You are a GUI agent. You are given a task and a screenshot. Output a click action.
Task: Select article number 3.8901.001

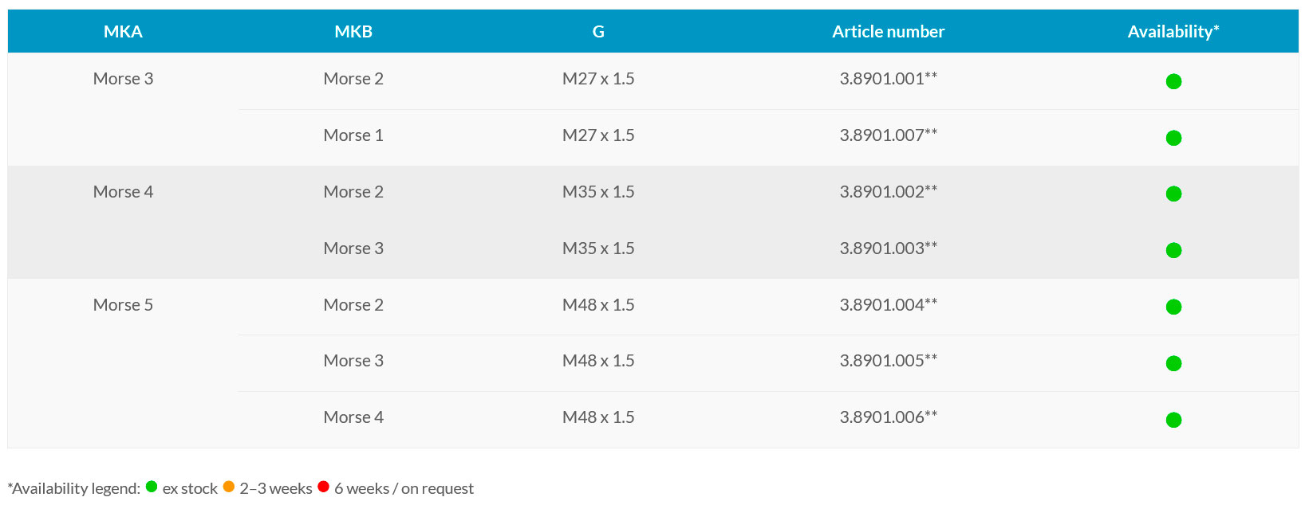pyautogui.click(x=888, y=79)
